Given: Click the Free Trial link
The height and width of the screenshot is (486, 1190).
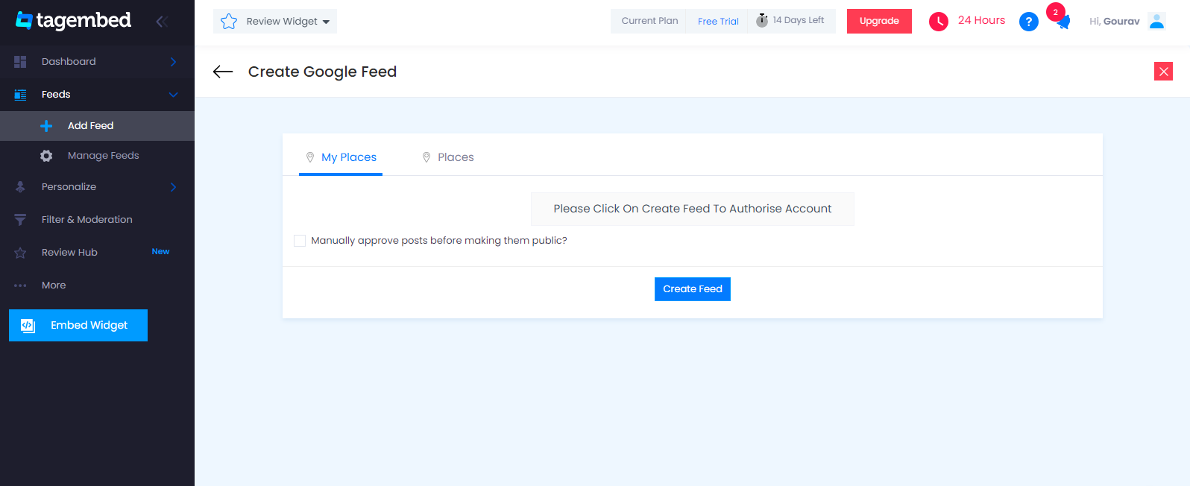Looking at the screenshot, I should tap(718, 22).
